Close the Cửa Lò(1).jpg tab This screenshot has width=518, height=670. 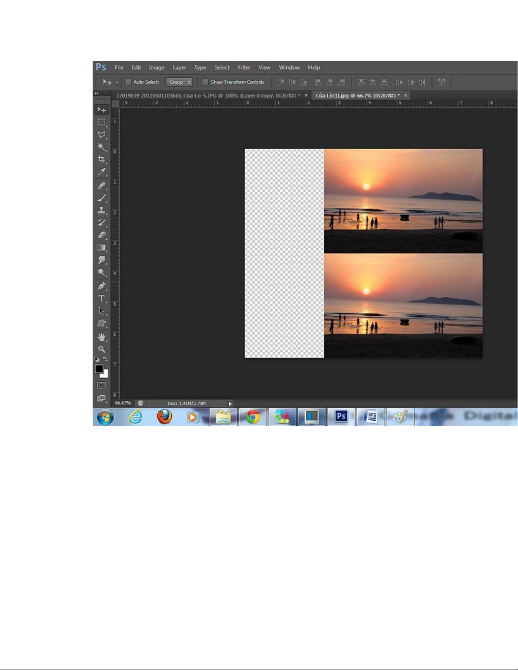(406, 96)
